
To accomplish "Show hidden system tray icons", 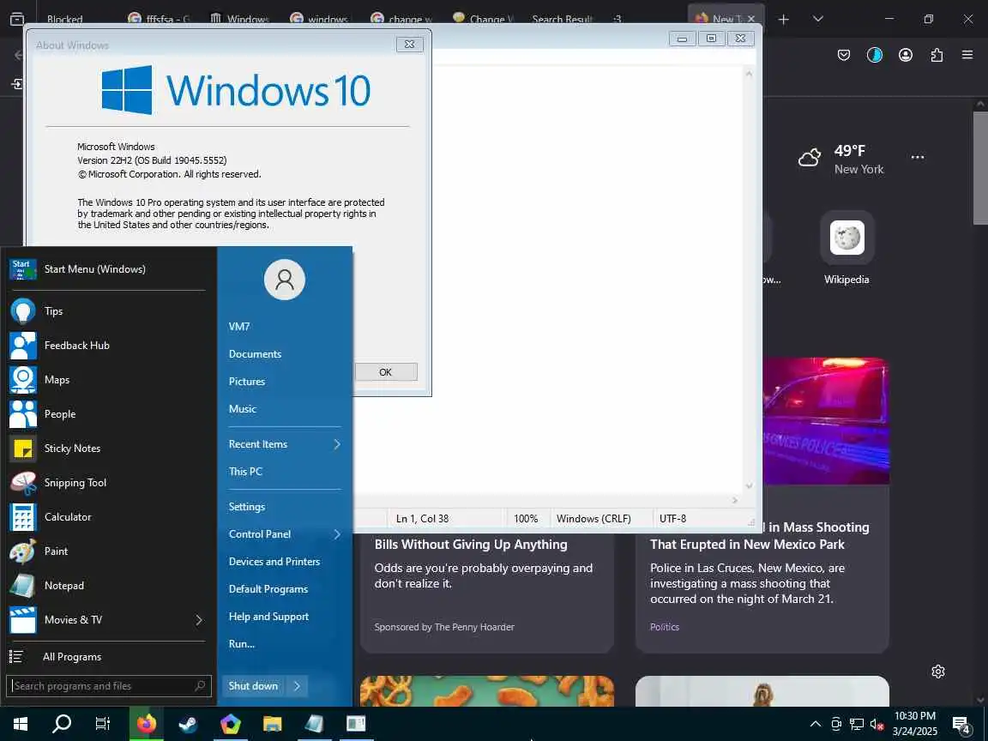I will (816, 724).
